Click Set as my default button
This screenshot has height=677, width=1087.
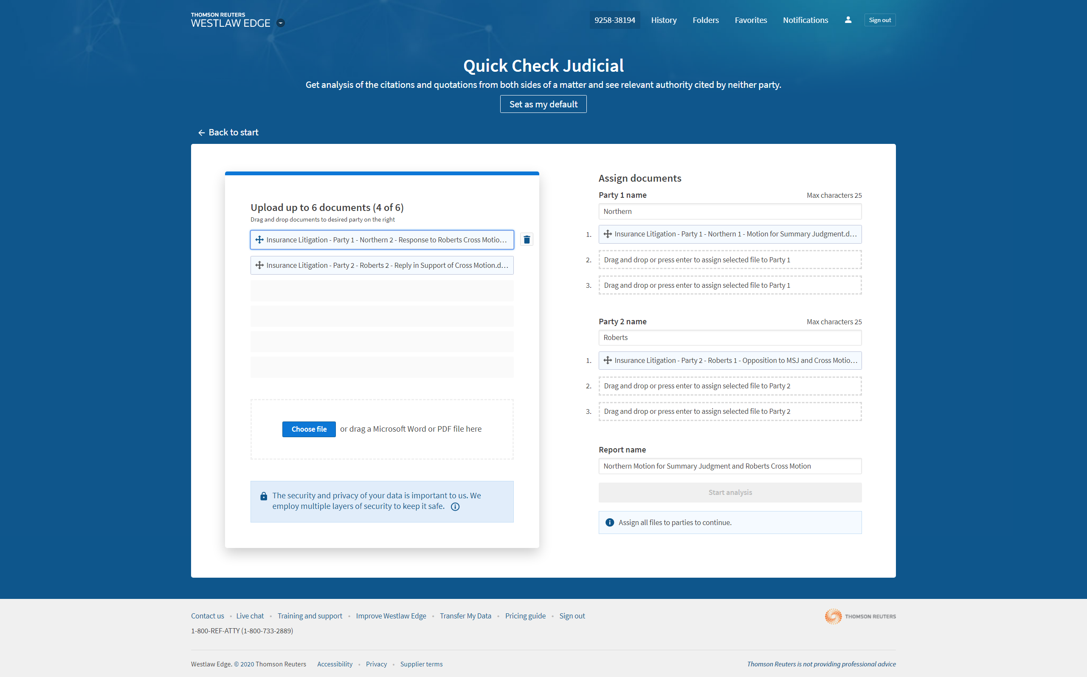click(x=543, y=104)
